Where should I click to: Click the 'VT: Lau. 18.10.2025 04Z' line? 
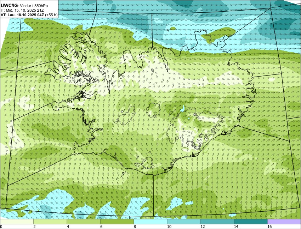22,15
